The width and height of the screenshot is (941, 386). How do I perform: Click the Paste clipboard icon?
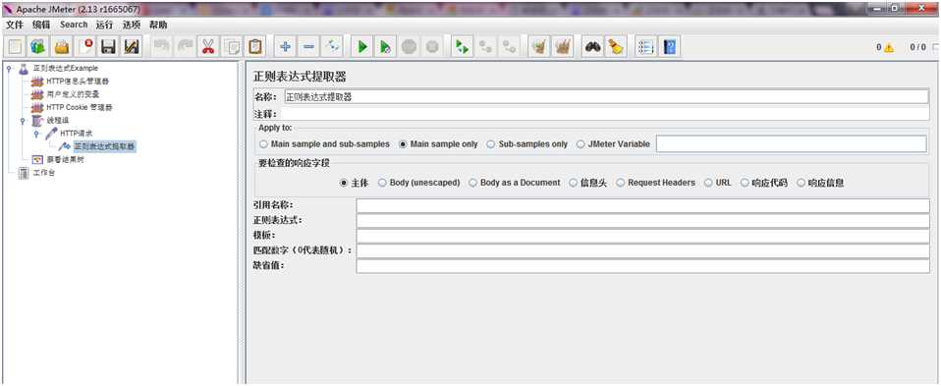coord(255,47)
